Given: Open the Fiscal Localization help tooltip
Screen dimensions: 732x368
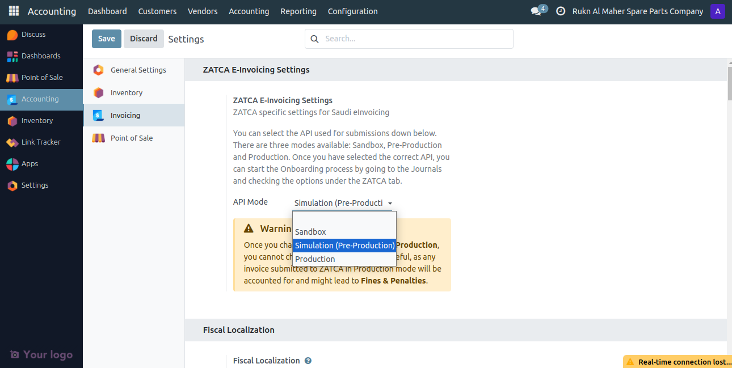Looking at the screenshot, I should (308, 361).
